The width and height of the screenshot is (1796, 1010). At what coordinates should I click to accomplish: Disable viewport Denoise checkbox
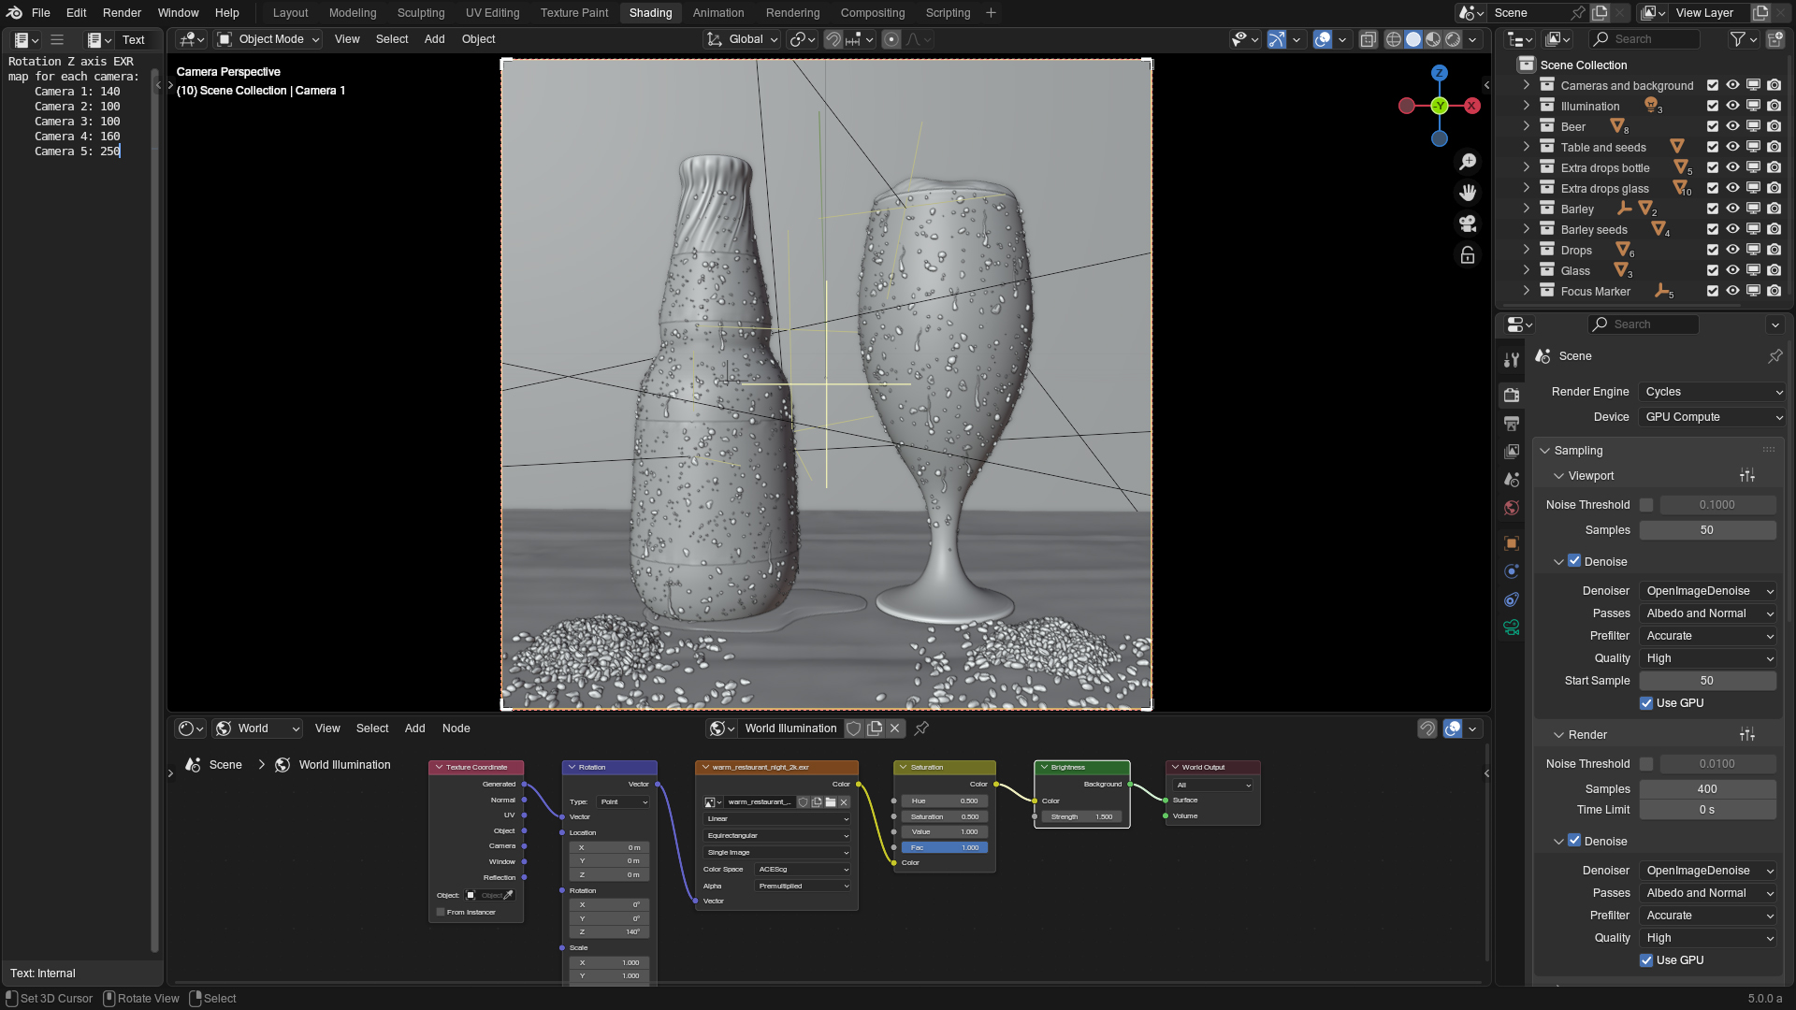[1574, 561]
